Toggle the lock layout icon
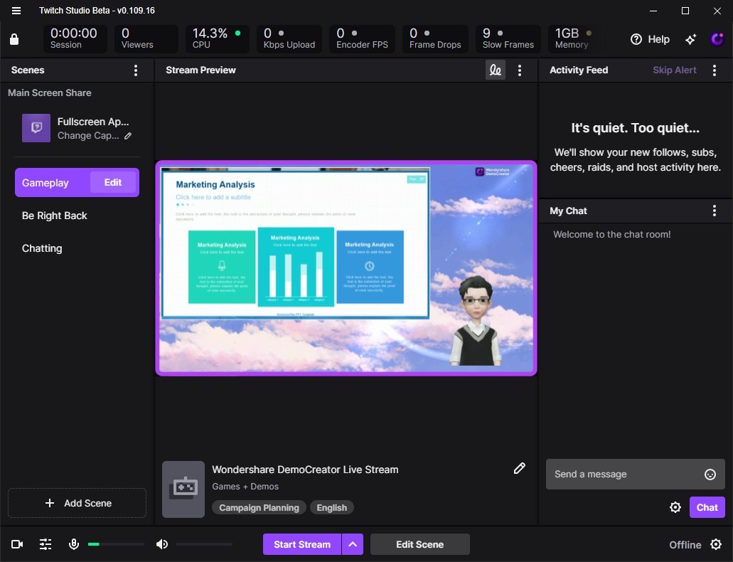This screenshot has height=562, width=733. point(14,39)
